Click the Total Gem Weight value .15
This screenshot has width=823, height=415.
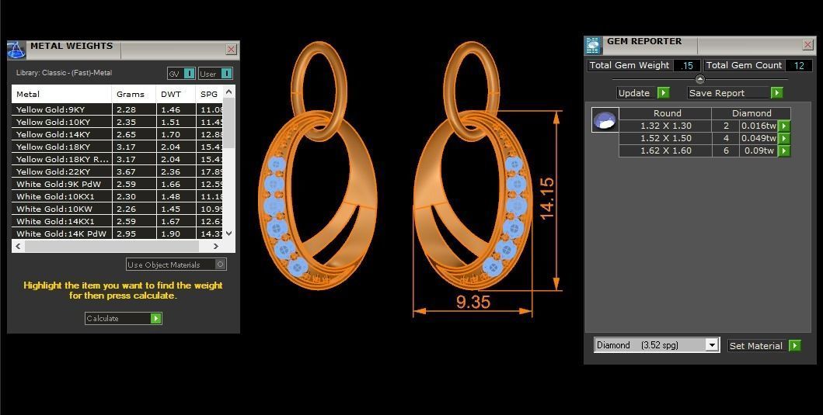686,65
